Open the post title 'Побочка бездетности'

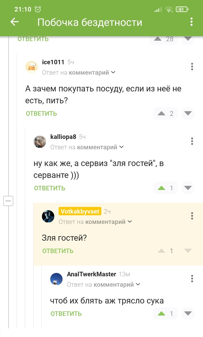[89, 22]
